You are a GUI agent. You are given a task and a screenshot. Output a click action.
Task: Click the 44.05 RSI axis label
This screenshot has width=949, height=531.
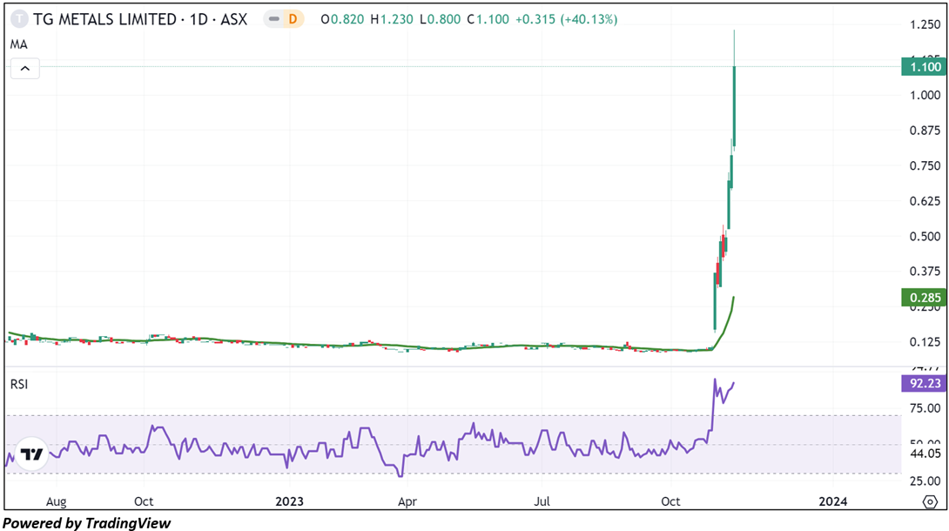point(925,454)
